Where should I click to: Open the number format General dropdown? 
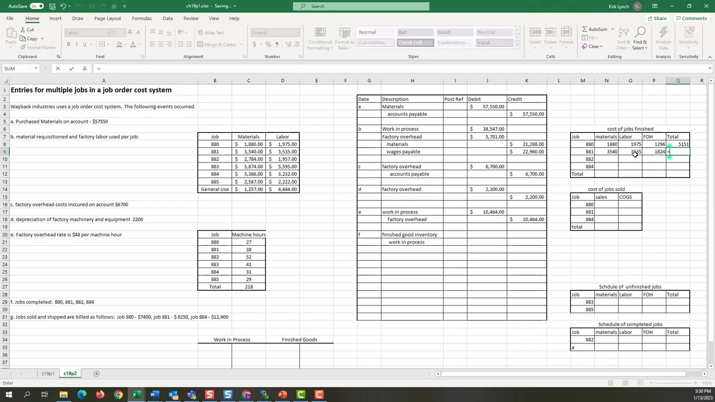click(274, 32)
